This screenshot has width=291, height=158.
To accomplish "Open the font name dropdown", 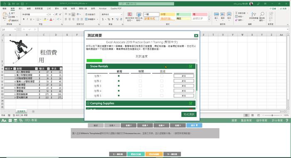I will (47, 15).
